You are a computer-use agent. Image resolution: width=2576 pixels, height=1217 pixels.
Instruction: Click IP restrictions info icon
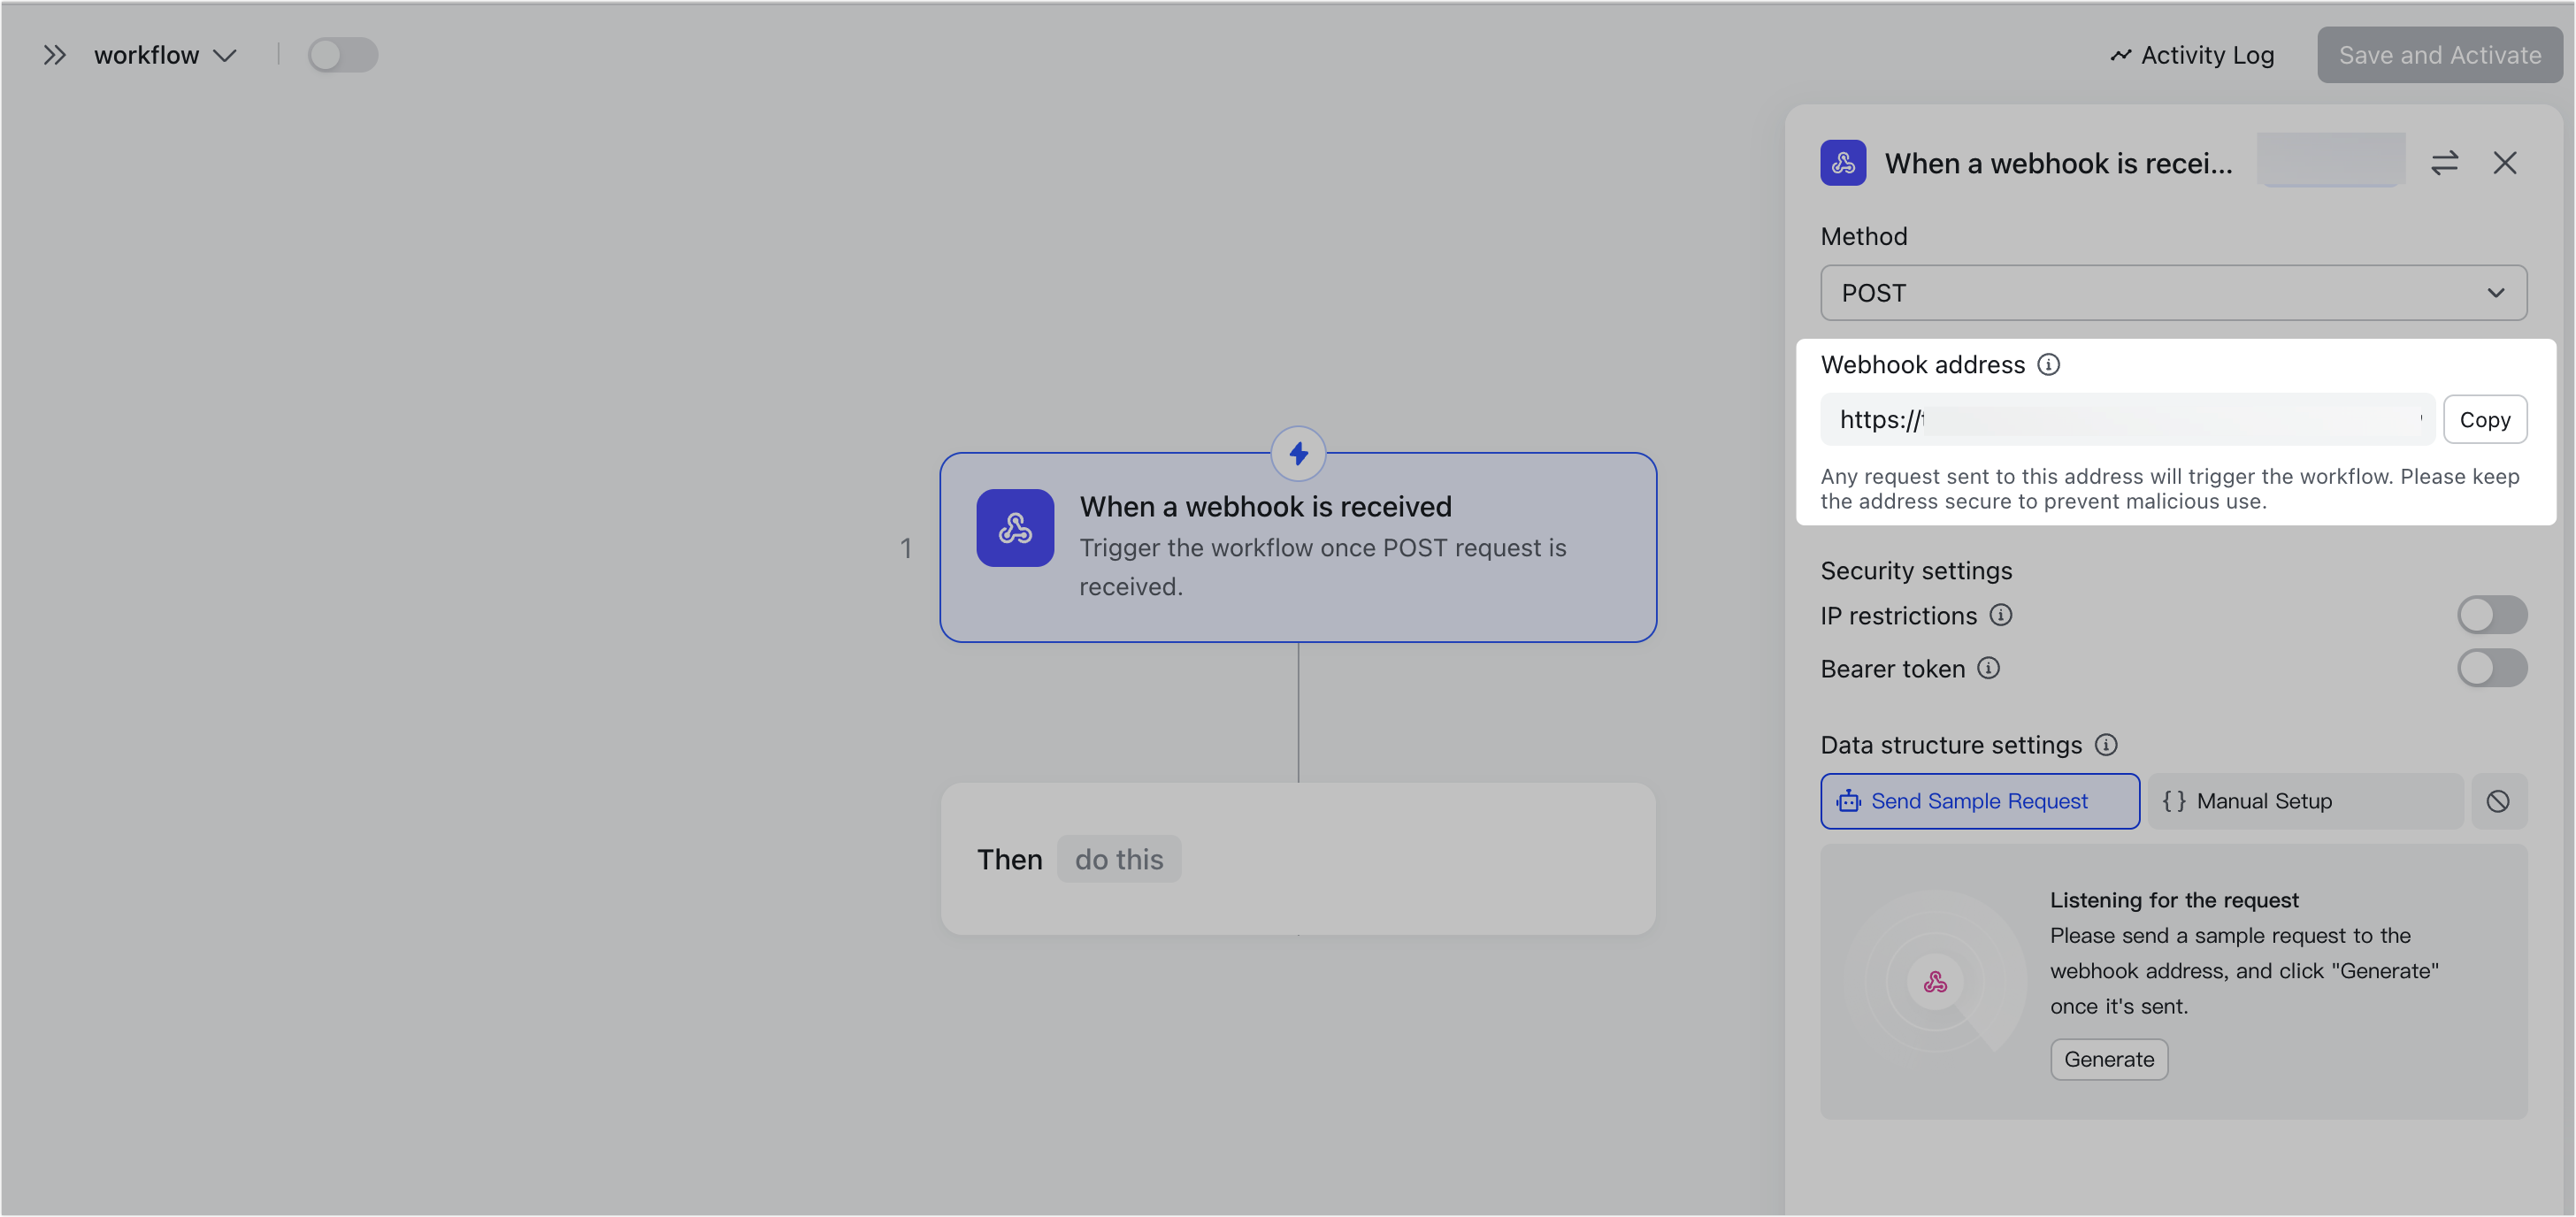(x=2000, y=615)
